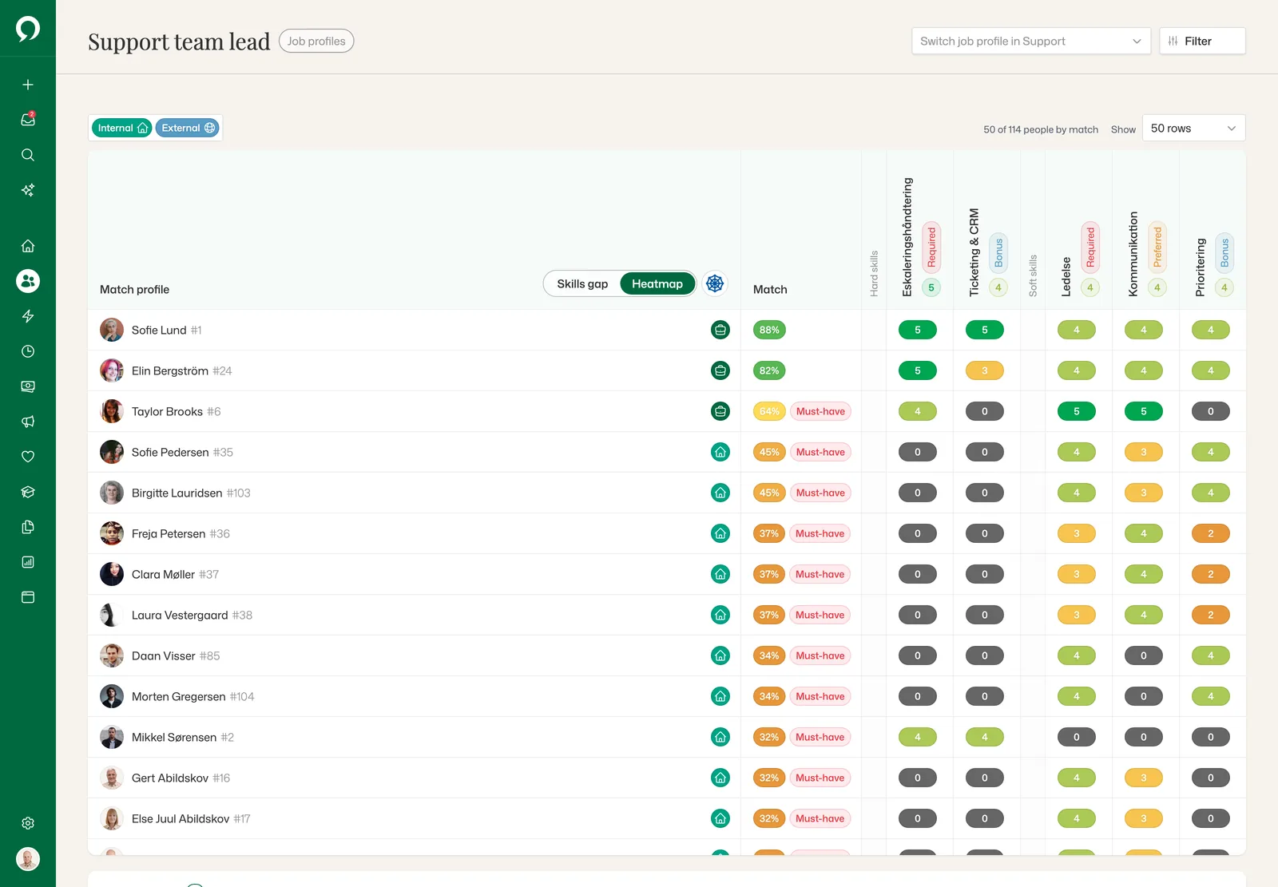1278x887 pixels.
Task: Toggle the Internal filter chip
Action: (x=122, y=128)
